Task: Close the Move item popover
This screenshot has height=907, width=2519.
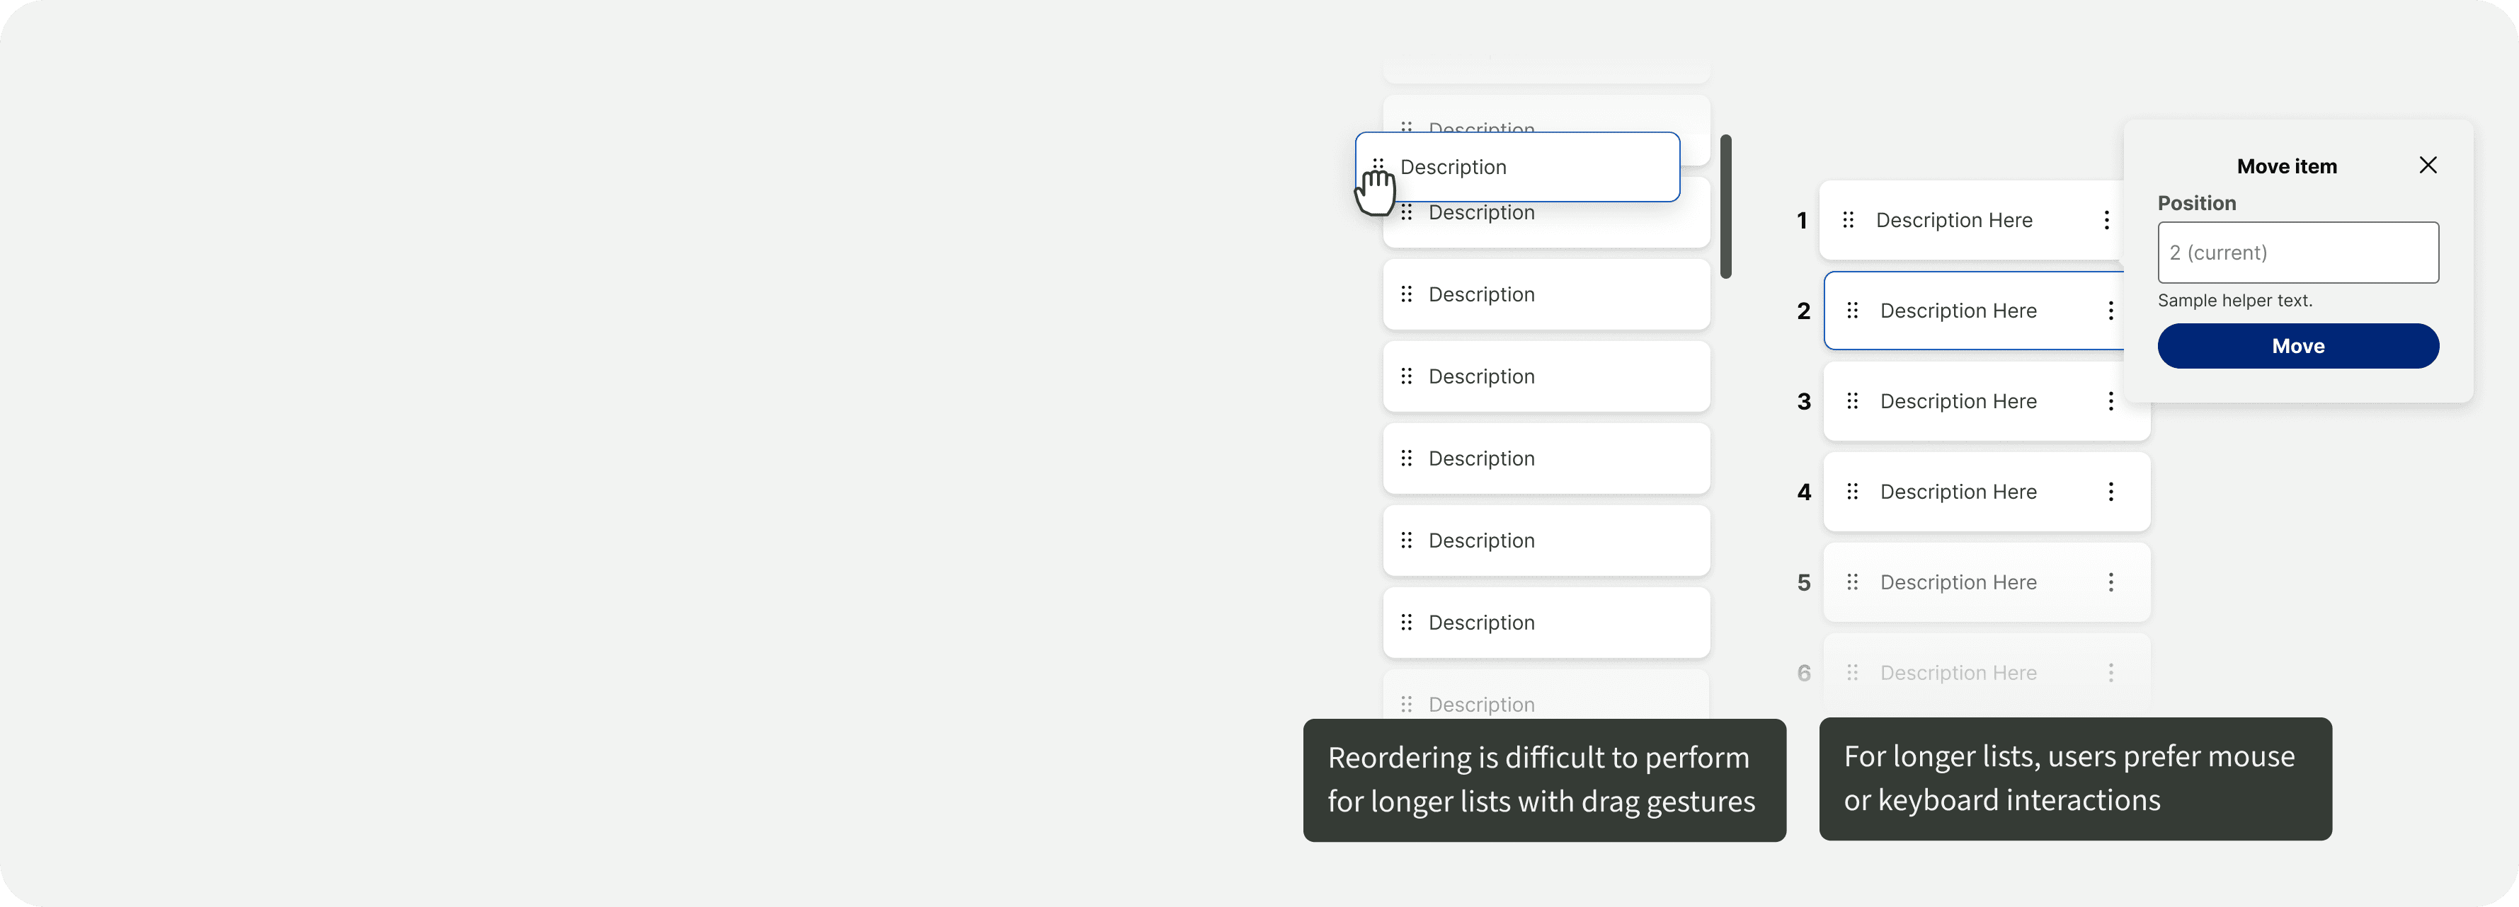Action: (2427, 165)
